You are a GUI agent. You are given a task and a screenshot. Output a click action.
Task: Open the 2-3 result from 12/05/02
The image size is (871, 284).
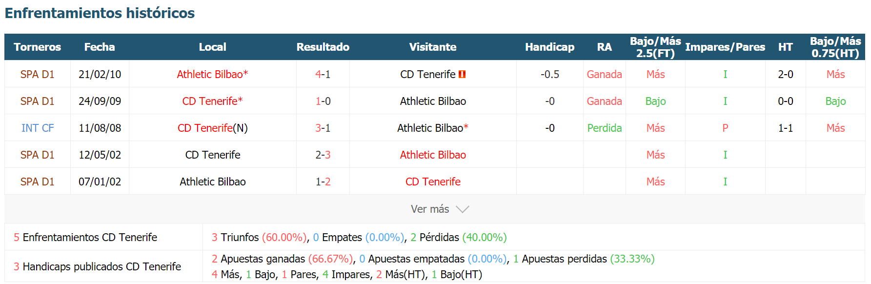click(x=323, y=155)
